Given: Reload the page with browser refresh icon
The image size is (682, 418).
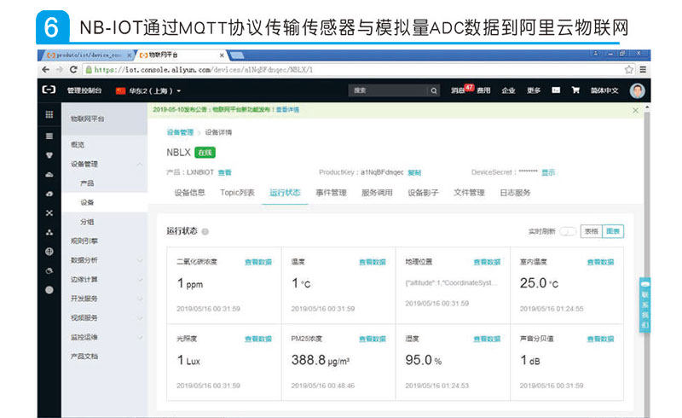Looking at the screenshot, I should click(73, 69).
